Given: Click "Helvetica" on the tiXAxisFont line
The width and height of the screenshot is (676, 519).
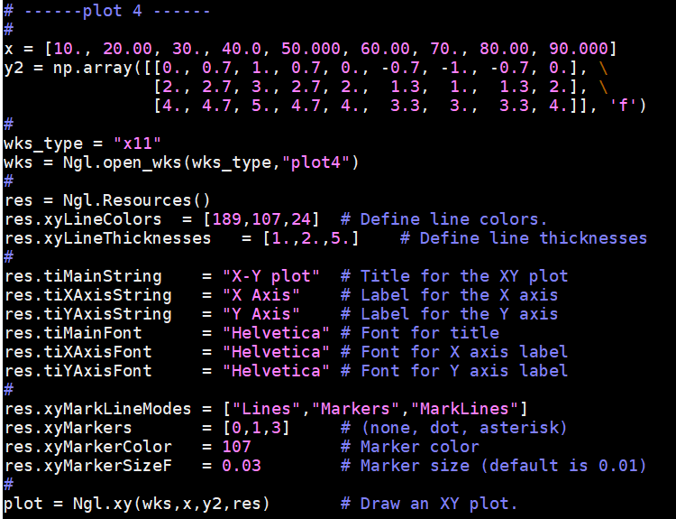Looking at the screenshot, I should coord(276,352).
